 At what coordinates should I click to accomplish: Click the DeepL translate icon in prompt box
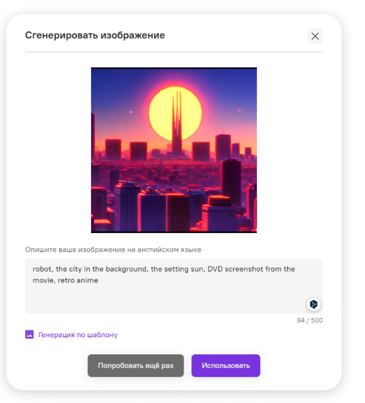point(313,304)
